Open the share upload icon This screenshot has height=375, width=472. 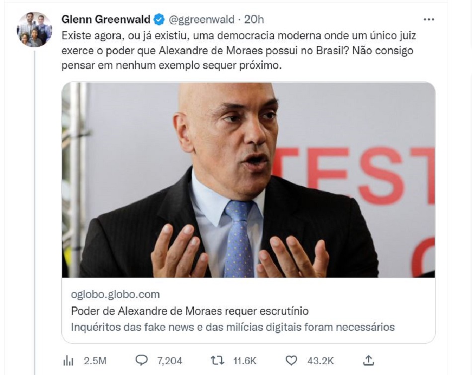369,360
